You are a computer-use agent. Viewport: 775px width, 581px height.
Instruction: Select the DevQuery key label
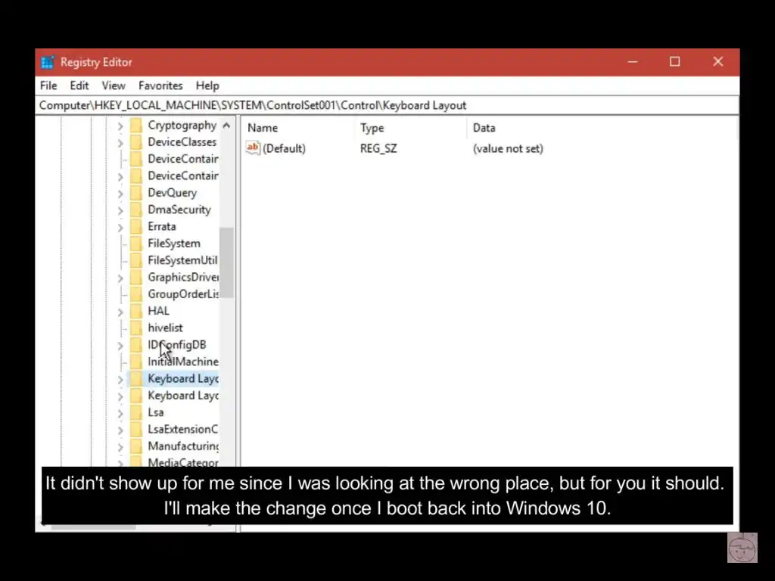tap(172, 193)
